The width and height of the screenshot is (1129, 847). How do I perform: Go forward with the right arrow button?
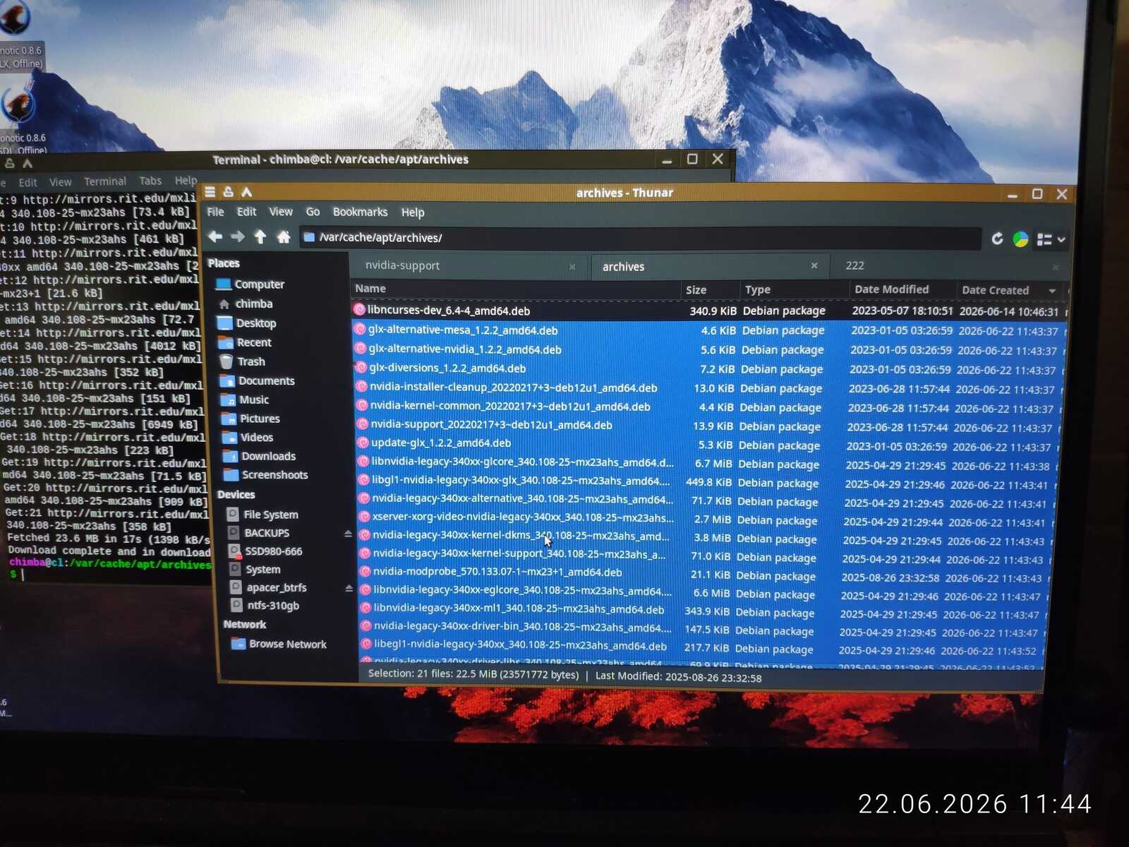(238, 236)
